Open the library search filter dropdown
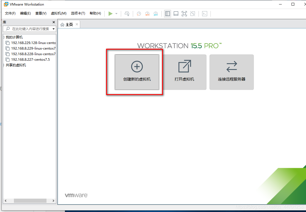This screenshot has height=212, width=306. 54,29
